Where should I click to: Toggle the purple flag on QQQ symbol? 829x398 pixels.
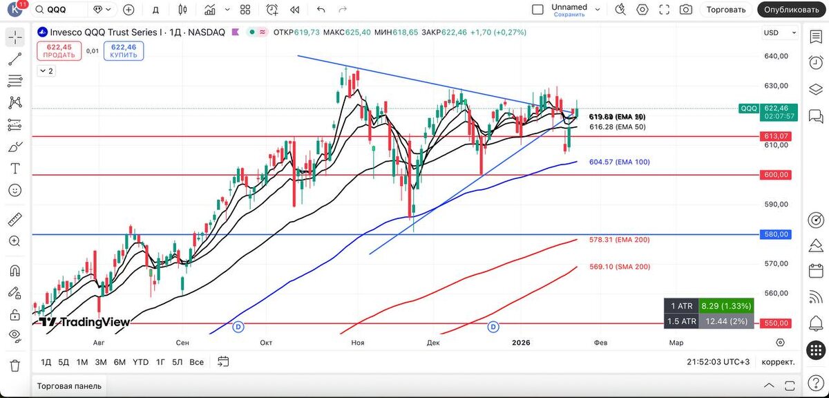236,32
